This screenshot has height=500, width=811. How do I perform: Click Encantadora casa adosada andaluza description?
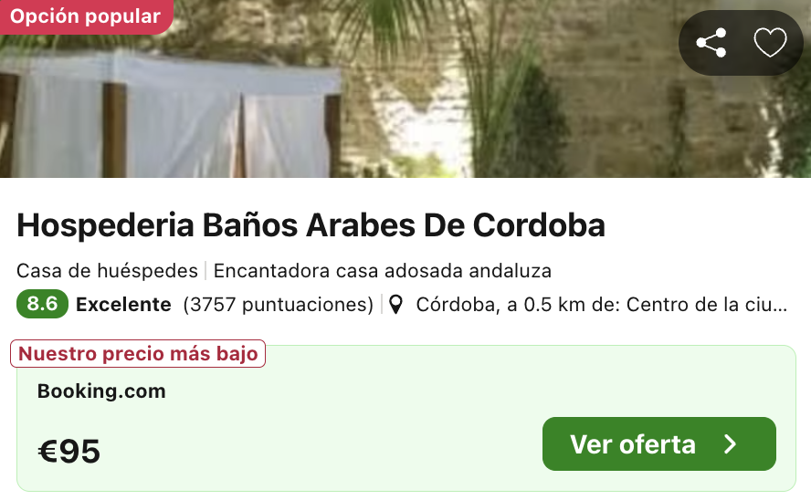[x=383, y=271]
